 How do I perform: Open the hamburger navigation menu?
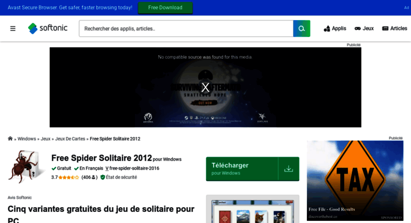(x=13, y=28)
